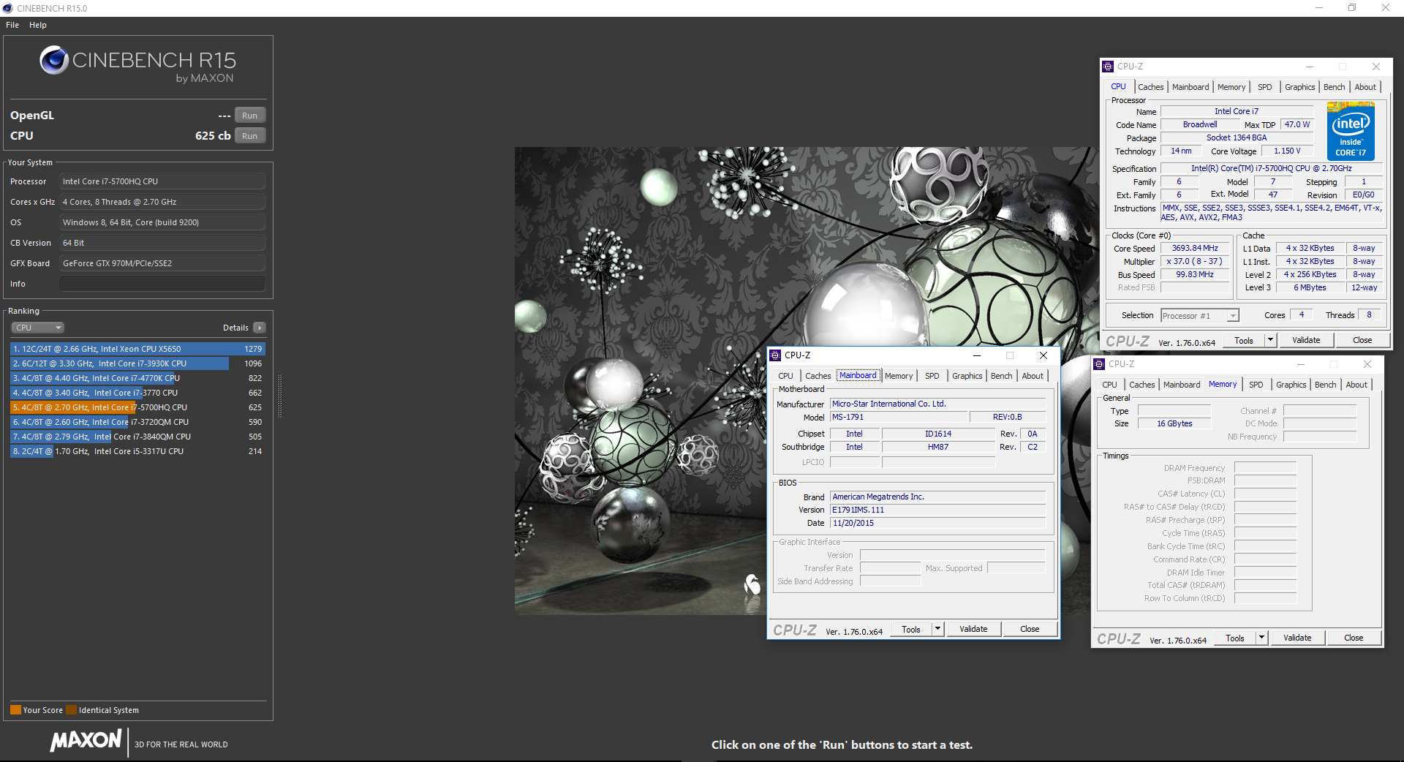
Task: Click Validate in CPU-Z CPU window
Action: [1306, 340]
